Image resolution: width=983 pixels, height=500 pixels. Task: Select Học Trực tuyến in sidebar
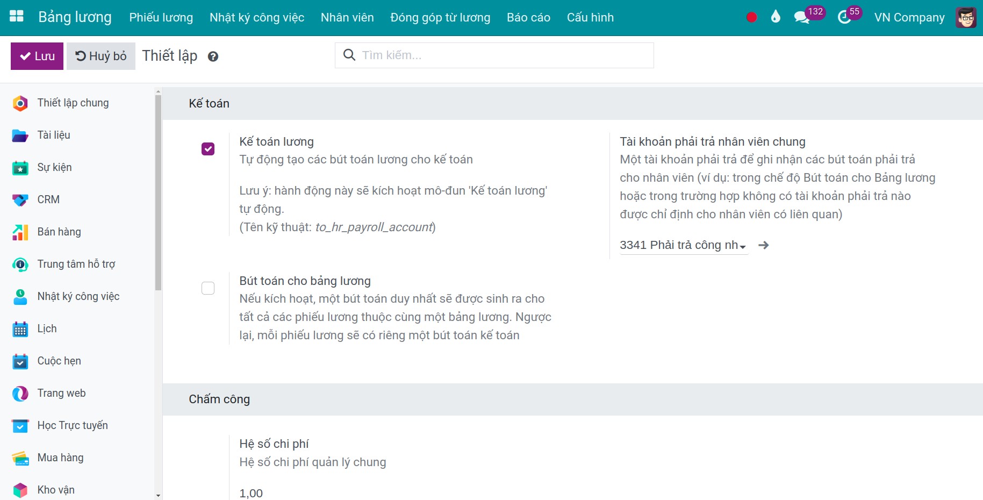coord(73,425)
